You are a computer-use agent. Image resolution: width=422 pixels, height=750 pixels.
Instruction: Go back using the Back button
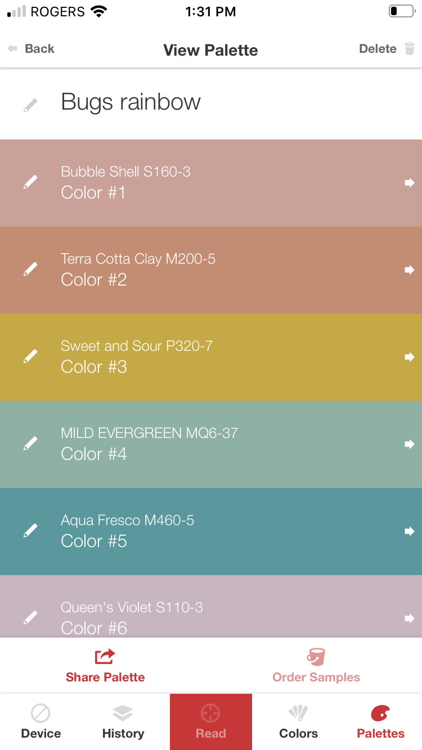[31, 49]
